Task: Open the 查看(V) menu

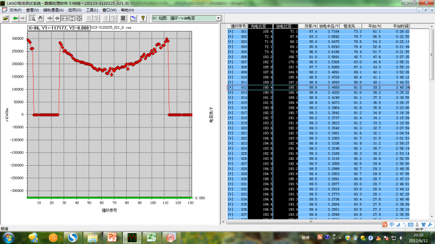Action: click(33, 10)
